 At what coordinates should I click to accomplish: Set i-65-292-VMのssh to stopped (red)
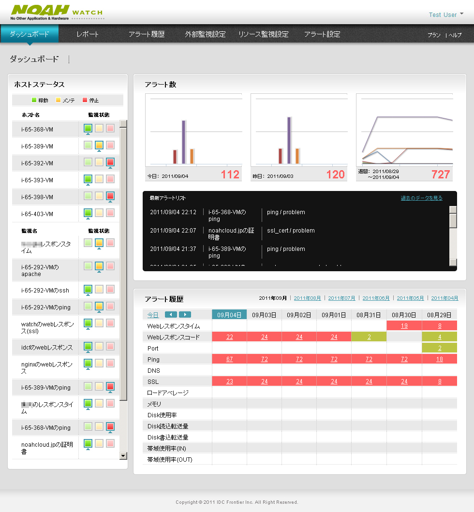click(x=110, y=289)
